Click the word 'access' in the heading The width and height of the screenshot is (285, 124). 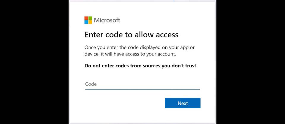pos(164,35)
